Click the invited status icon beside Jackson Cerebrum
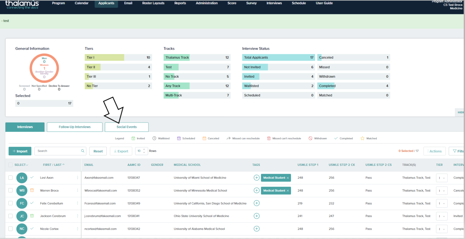465x239 pixels. pos(32,216)
